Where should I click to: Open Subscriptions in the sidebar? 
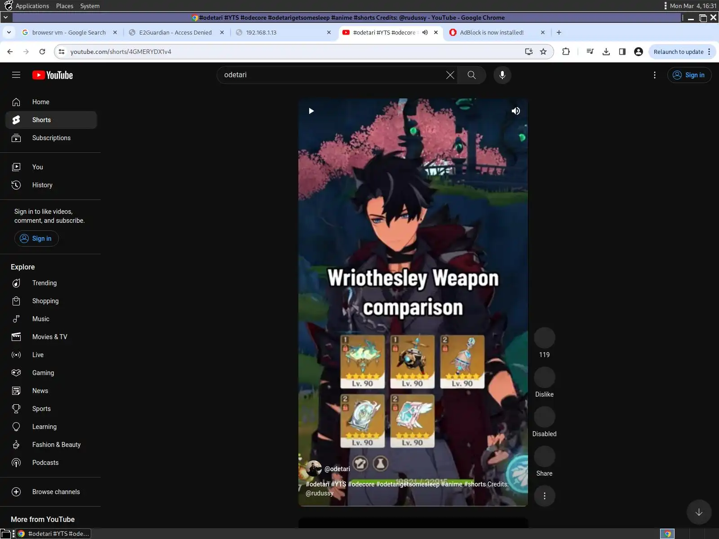51,138
